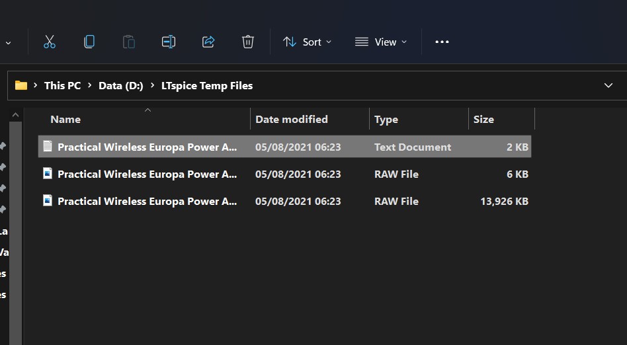The width and height of the screenshot is (627, 345).
Task: Sort by Date modified column header
Action: pyautogui.click(x=292, y=119)
